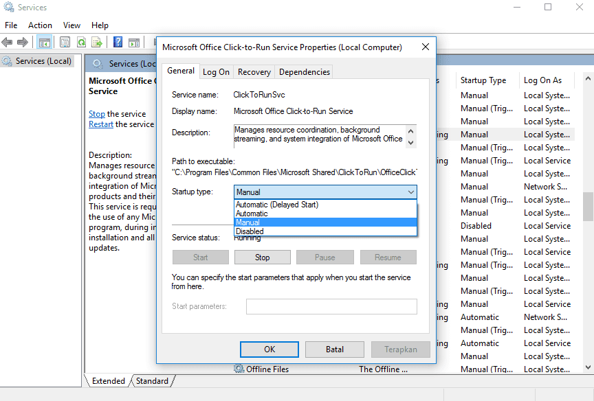
Task: Click Automatic cell beside Network S...
Action: (480, 317)
